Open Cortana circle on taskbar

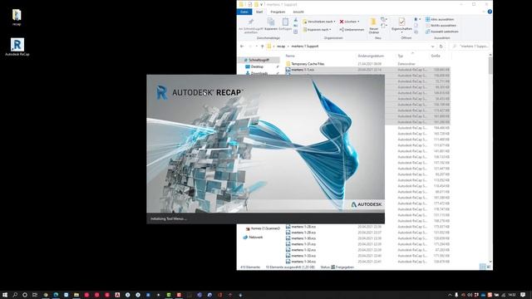[x=25, y=295]
